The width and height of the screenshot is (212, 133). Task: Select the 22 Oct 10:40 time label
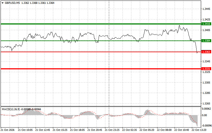tap(182, 130)
